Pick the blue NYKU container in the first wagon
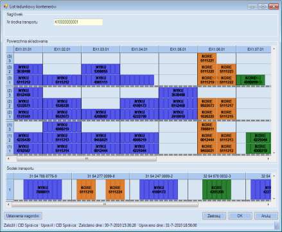This screenshot has height=232, width=282. pos(42,190)
